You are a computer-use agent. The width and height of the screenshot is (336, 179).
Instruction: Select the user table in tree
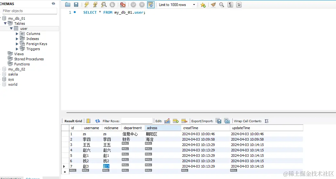tap(24, 29)
